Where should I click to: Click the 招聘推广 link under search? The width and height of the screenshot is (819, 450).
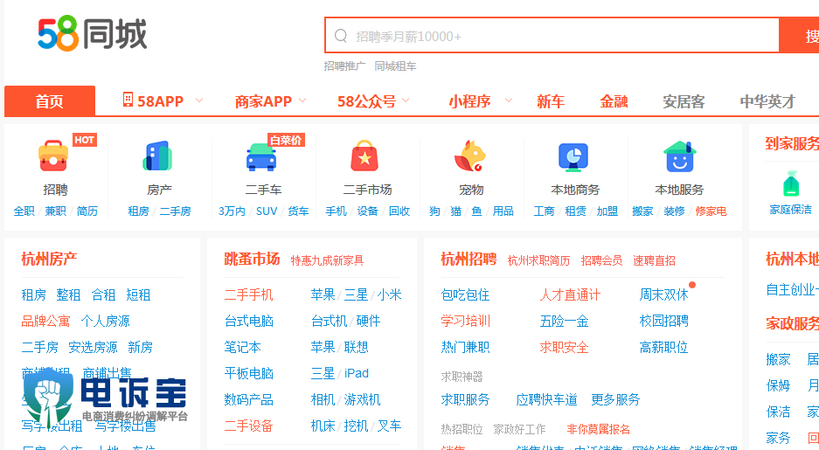click(x=344, y=66)
